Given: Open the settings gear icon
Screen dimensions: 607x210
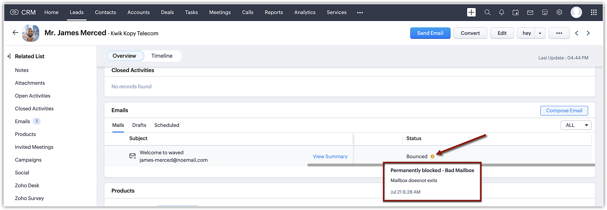Looking at the screenshot, I should tap(559, 12).
